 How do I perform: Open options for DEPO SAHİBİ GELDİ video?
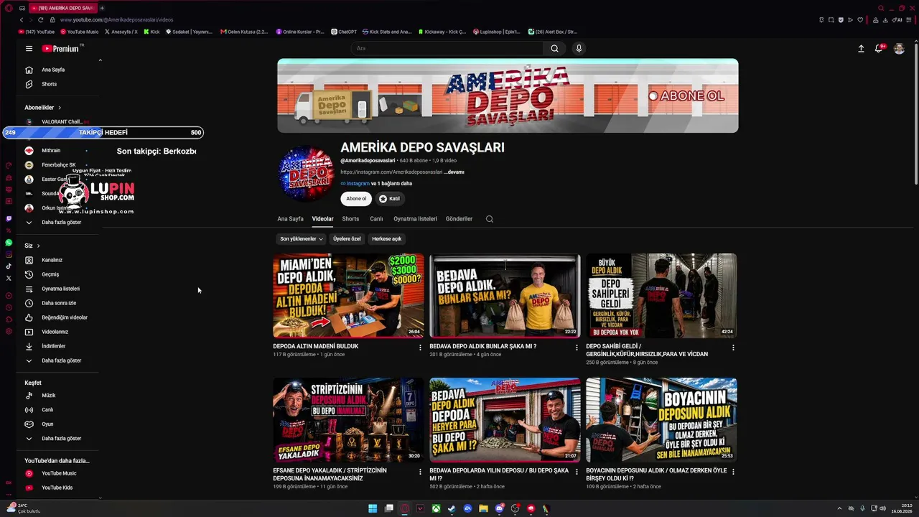pos(733,348)
